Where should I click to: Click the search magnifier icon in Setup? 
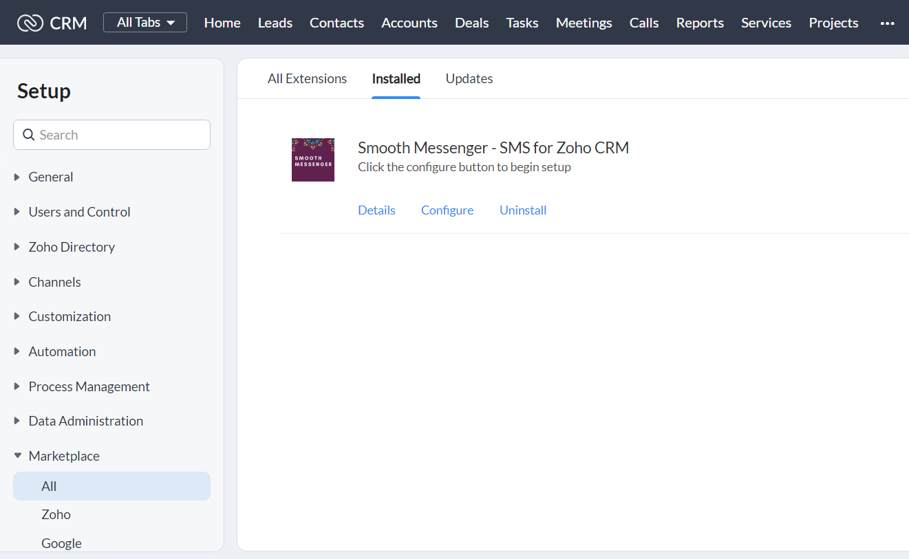point(29,135)
